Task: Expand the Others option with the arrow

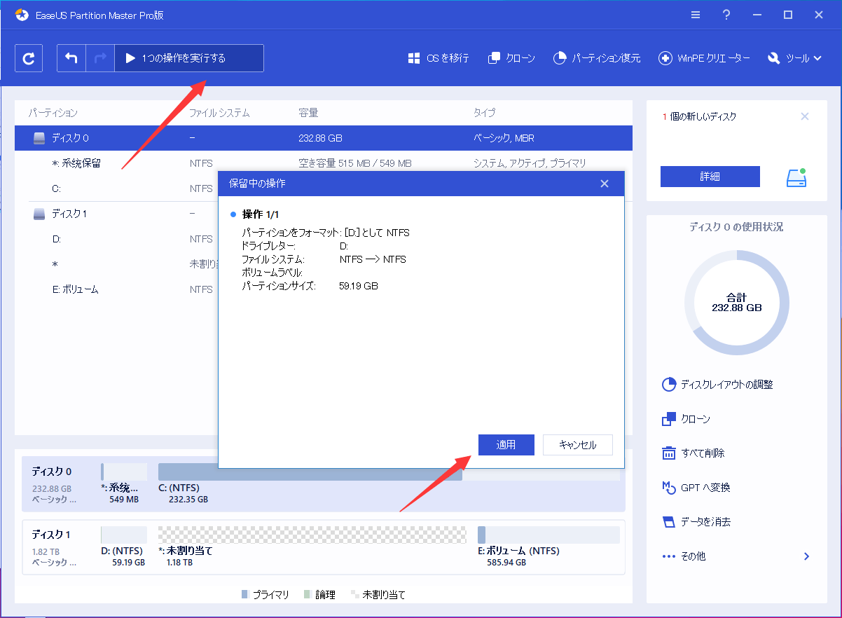Action: 806,556
